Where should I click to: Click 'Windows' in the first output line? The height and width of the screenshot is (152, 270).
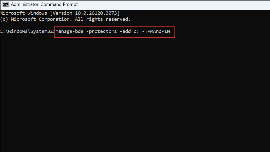[37, 13]
